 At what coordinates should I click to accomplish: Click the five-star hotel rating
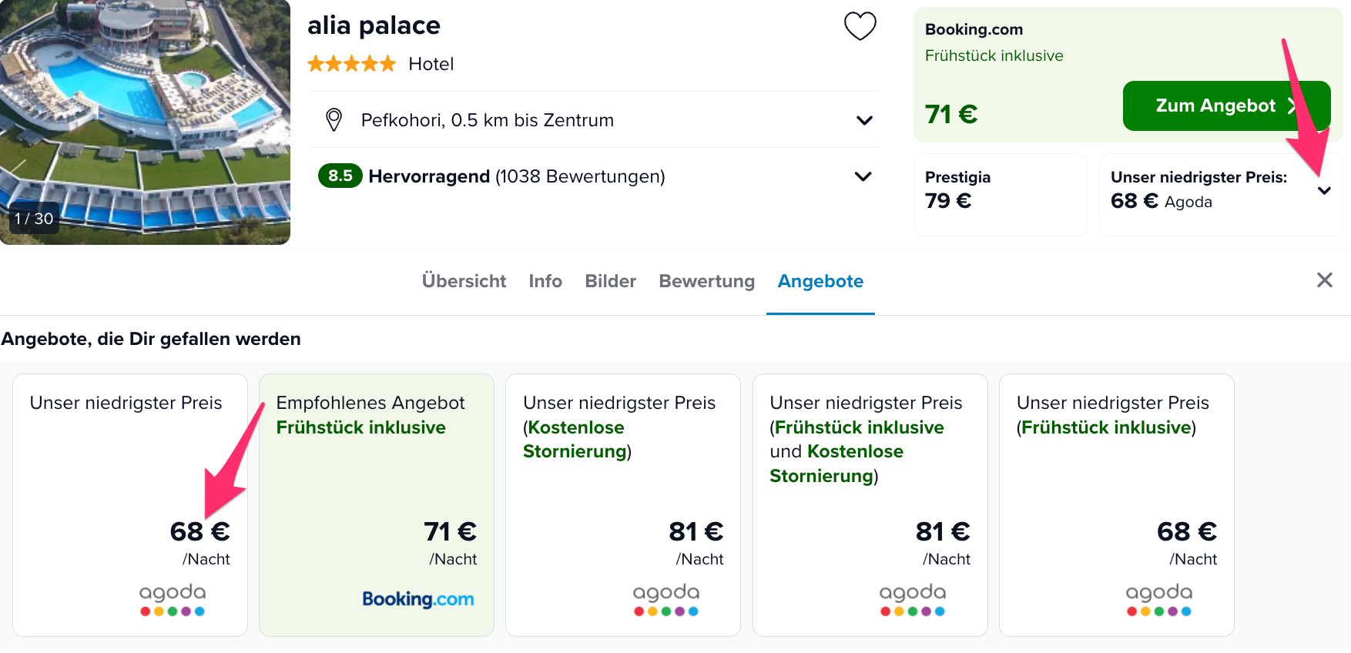[351, 64]
